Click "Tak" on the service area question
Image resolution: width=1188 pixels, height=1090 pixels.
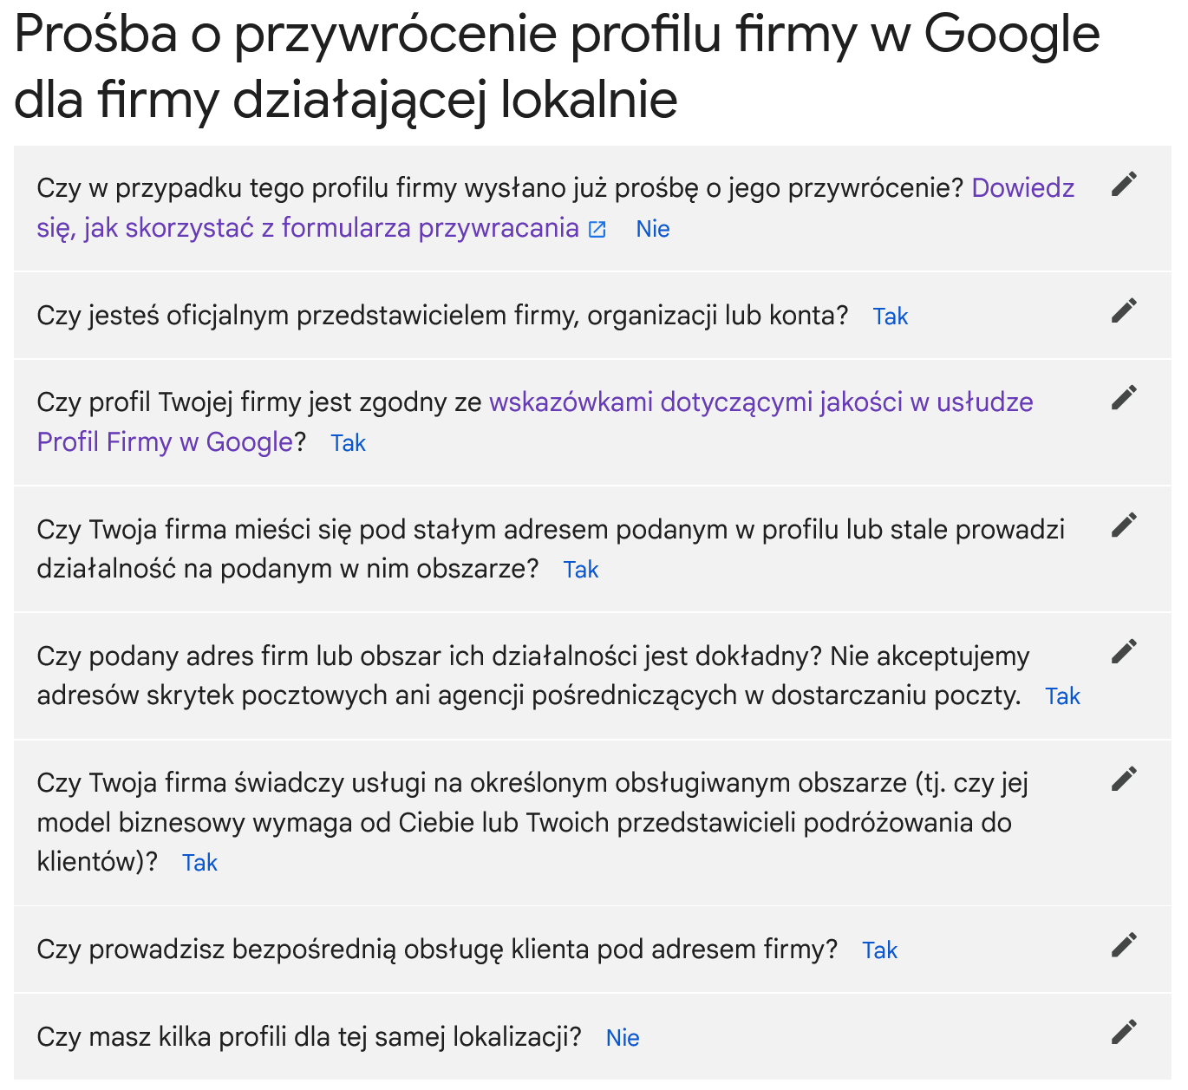tap(199, 862)
